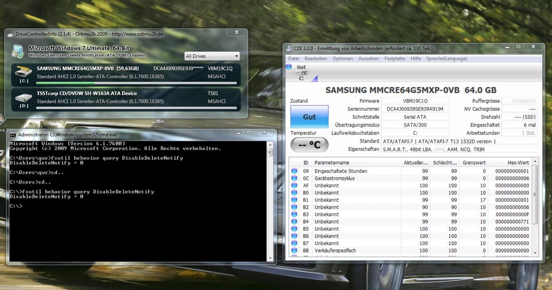This screenshot has width=552, height=290.
Task: Click the Arbeitsstunden 1 Std. value
Action: (x=519, y=133)
